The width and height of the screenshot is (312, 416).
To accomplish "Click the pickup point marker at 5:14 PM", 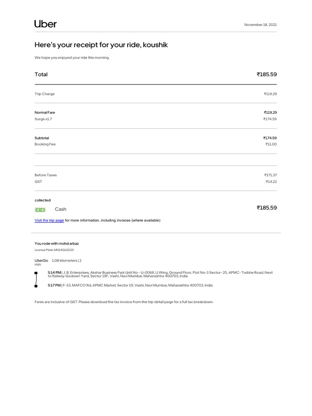I will [x=36, y=273].
